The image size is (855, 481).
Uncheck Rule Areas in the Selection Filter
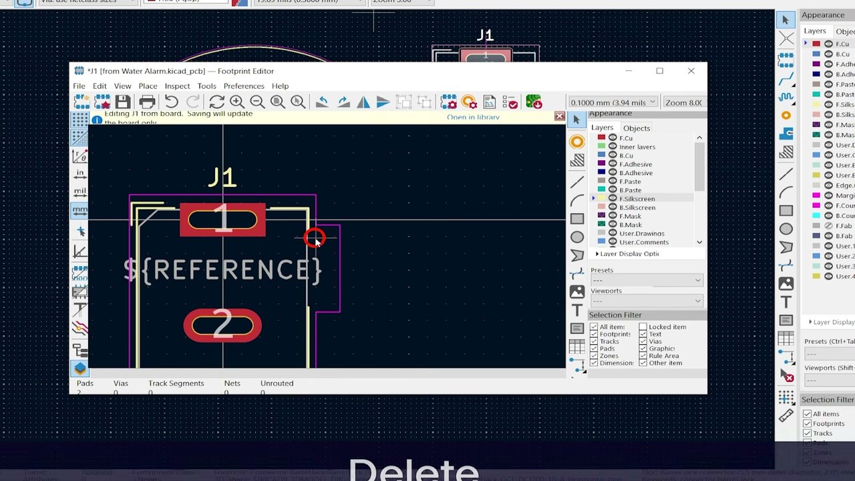point(643,356)
